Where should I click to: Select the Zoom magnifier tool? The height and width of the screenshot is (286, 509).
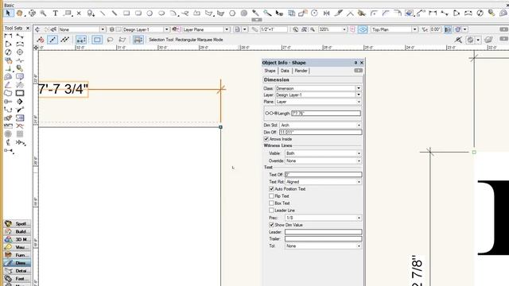[43, 13]
